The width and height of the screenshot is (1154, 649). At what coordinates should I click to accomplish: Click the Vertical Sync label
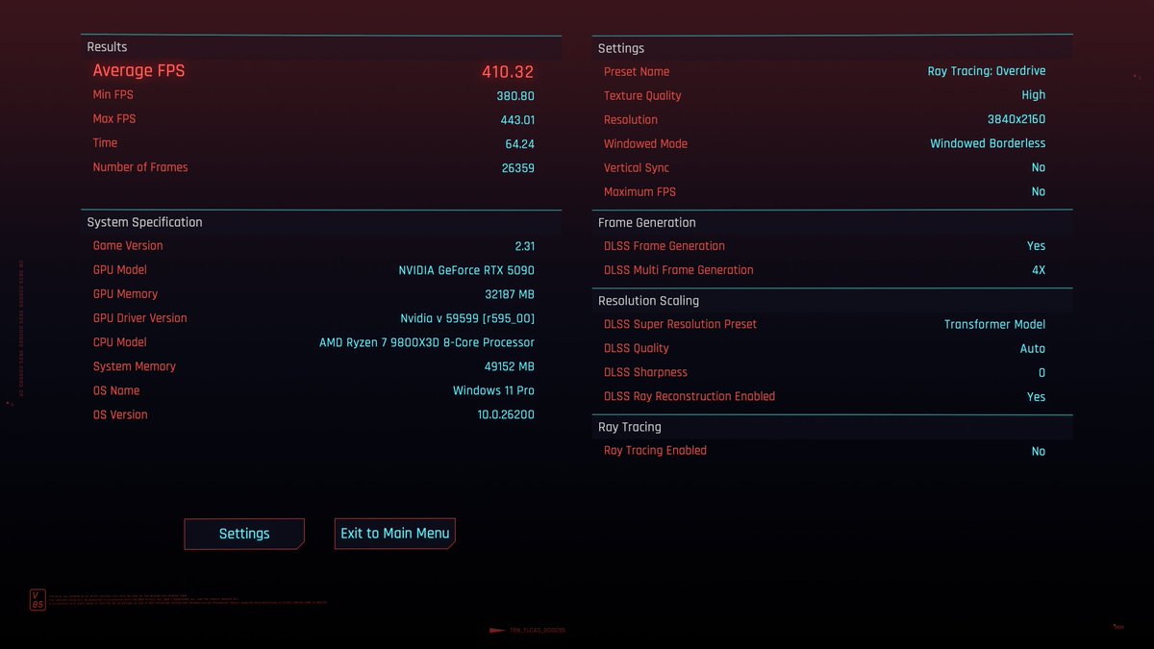(x=636, y=168)
